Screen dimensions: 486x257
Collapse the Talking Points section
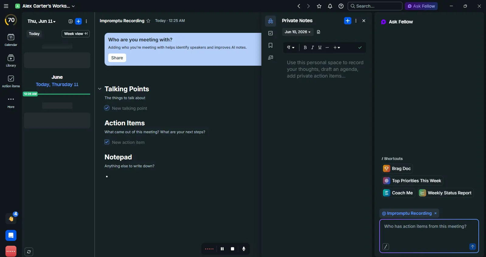point(100,89)
